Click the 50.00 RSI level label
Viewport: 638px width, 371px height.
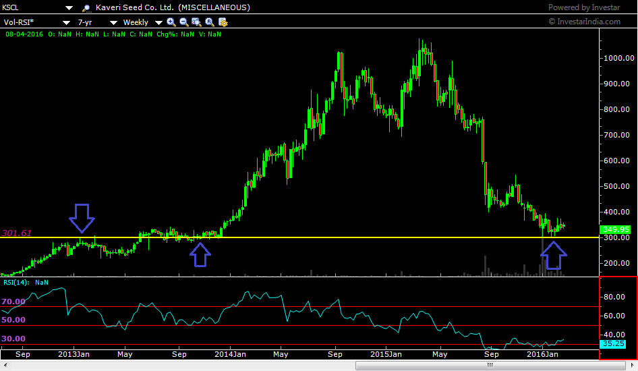[x=13, y=320]
